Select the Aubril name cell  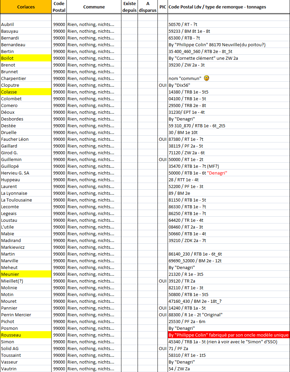click(x=26, y=24)
